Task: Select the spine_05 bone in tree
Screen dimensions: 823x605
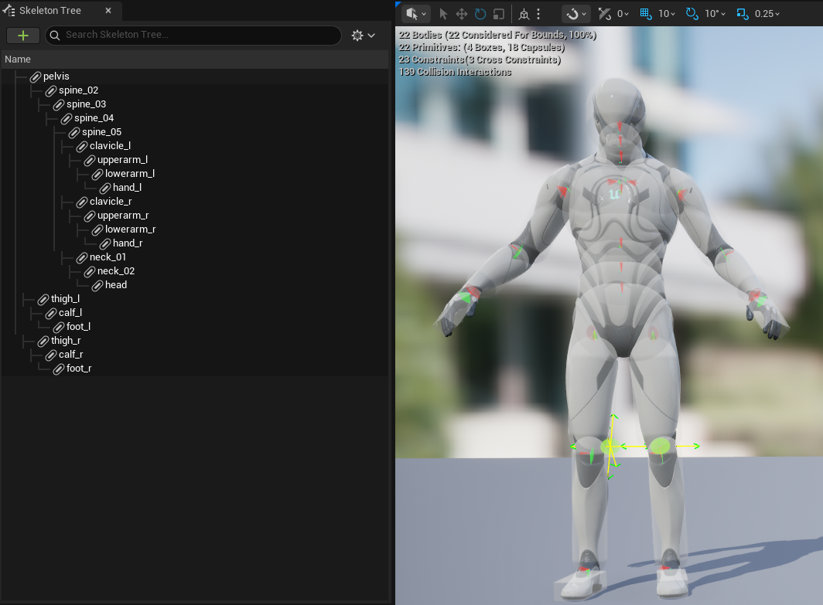Action: pos(101,132)
